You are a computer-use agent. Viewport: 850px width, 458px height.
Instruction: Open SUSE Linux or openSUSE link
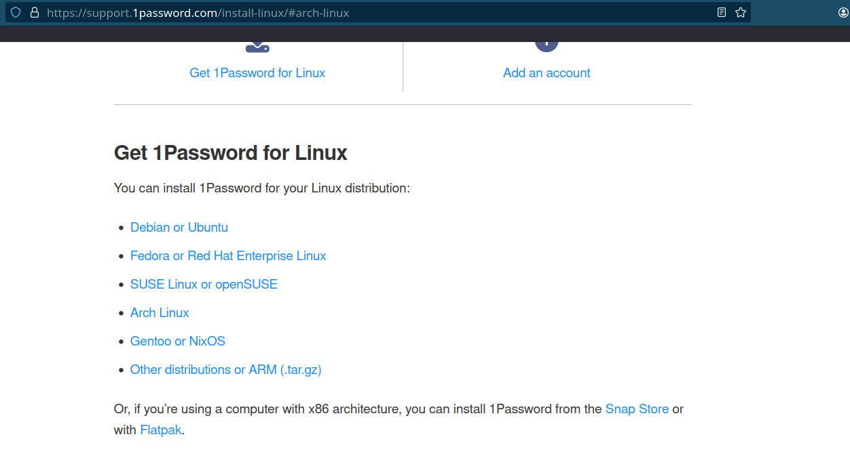click(x=204, y=284)
